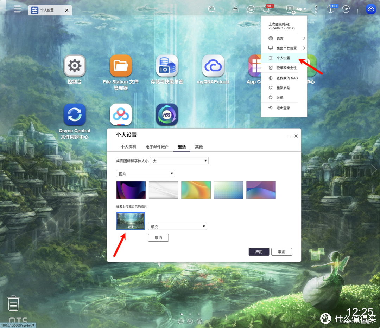Select the first desktop page dot
Viewport: 380px width, 328px height.
pos(182,314)
